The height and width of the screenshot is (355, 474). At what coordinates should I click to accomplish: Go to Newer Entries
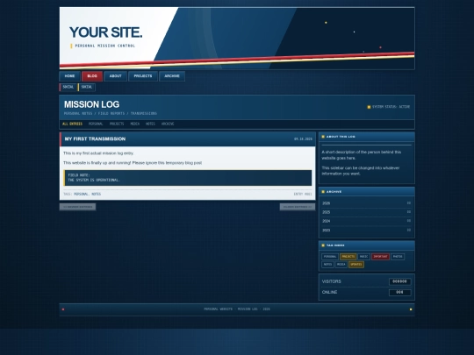(x=78, y=207)
